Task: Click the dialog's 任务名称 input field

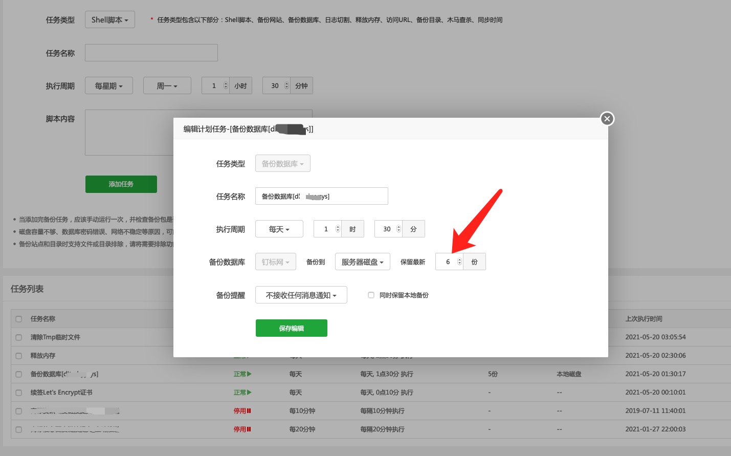Action: (322, 196)
